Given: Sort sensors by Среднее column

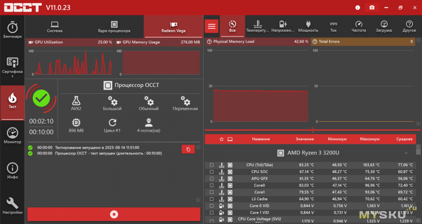Looking at the screenshot, I should [x=404, y=139].
